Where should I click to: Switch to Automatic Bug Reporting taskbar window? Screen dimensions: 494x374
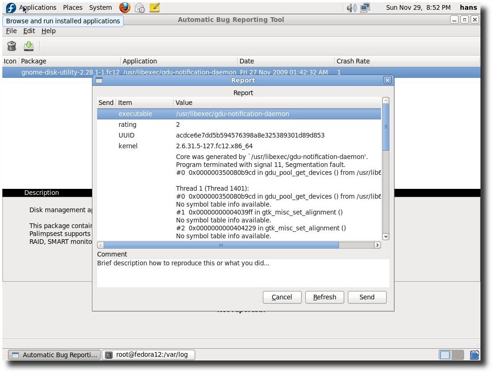(x=54, y=355)
